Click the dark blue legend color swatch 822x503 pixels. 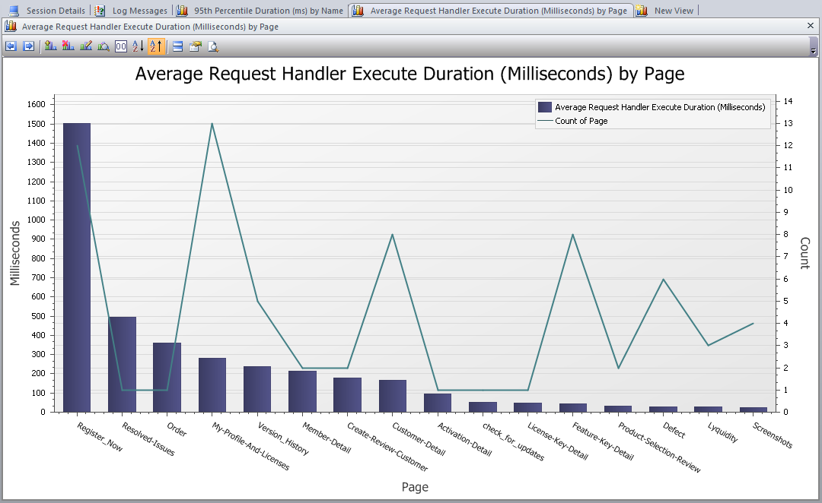point(545,107)
